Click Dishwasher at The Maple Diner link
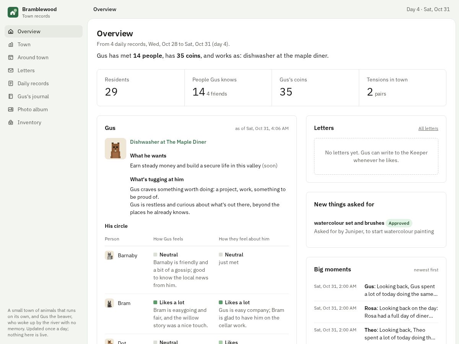Screen dimensions: 459x344 [168, 142]
